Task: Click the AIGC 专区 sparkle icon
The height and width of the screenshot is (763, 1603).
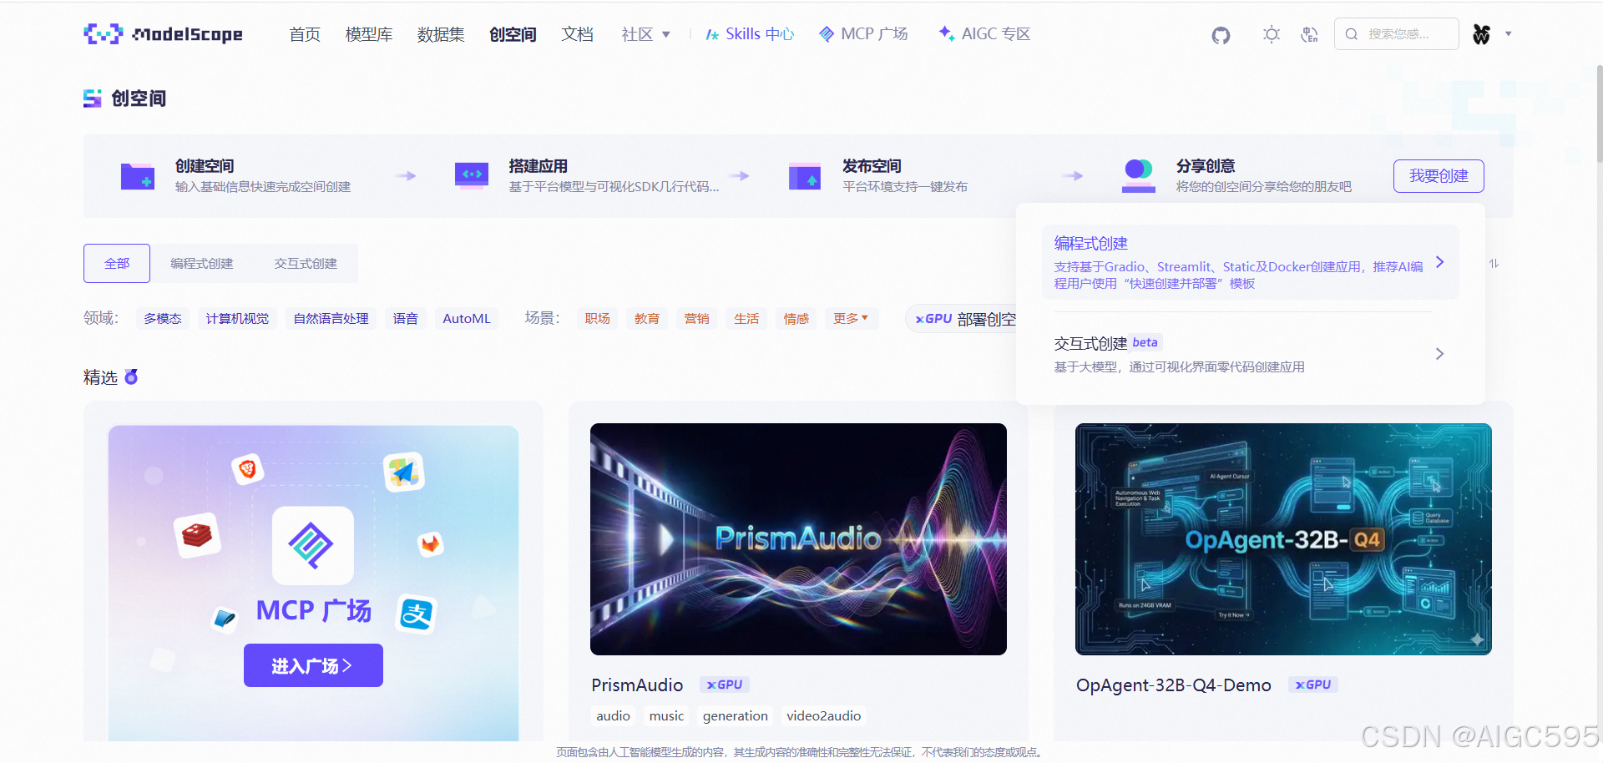Action: click(x=946, y=33)
